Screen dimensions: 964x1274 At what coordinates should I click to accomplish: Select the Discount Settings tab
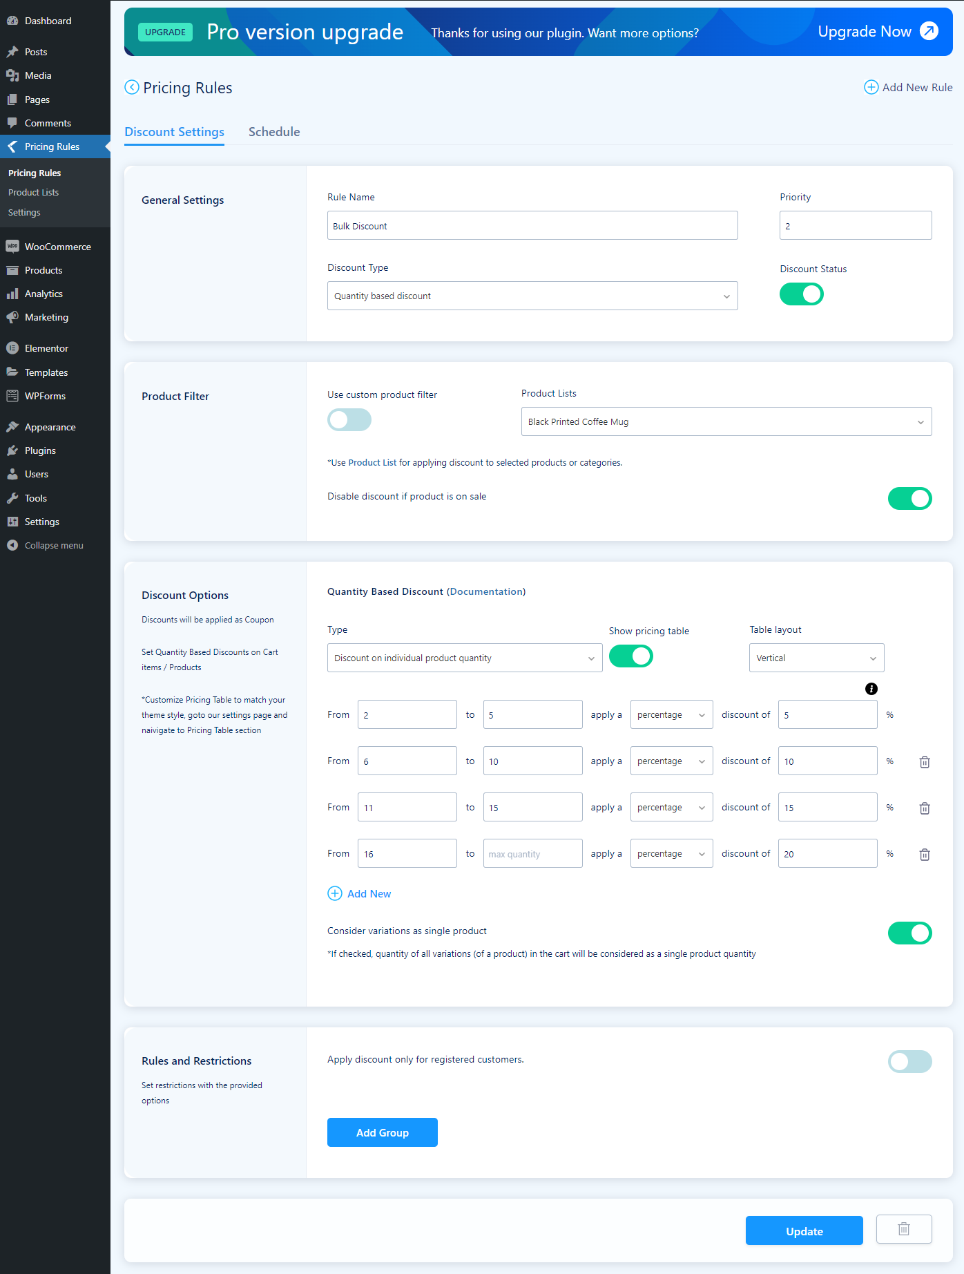[x=174, y=132]
